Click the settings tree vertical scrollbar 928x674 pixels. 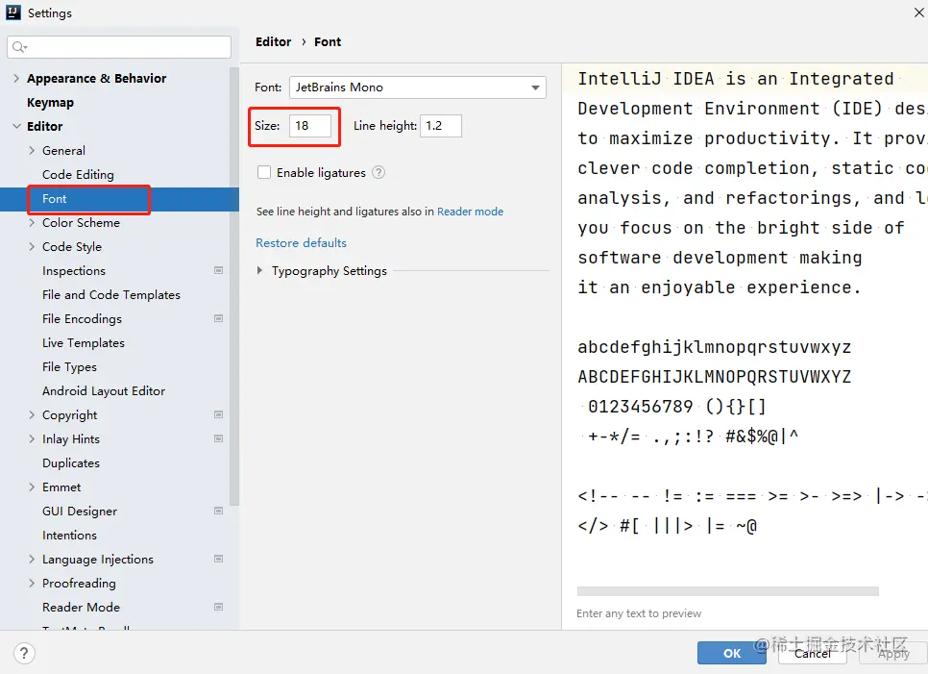coord(234,286)
